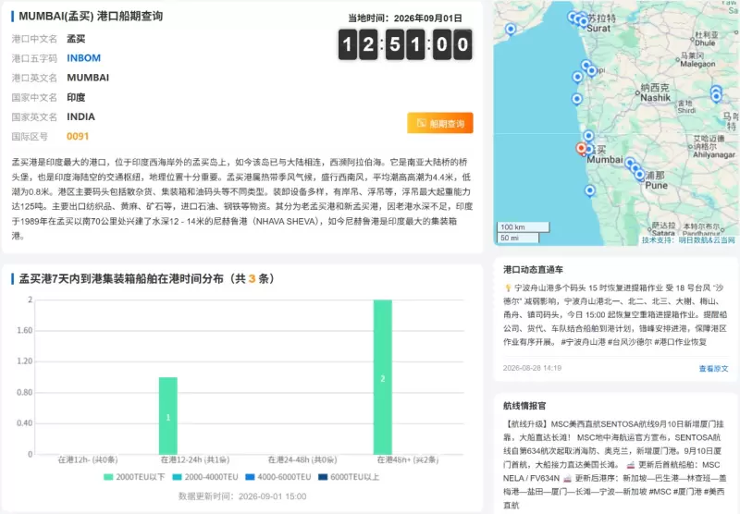Click the green bar labeled 1 in chart
Screen dimensions: 740x514
pyautogui.click(x=168, y=416)
